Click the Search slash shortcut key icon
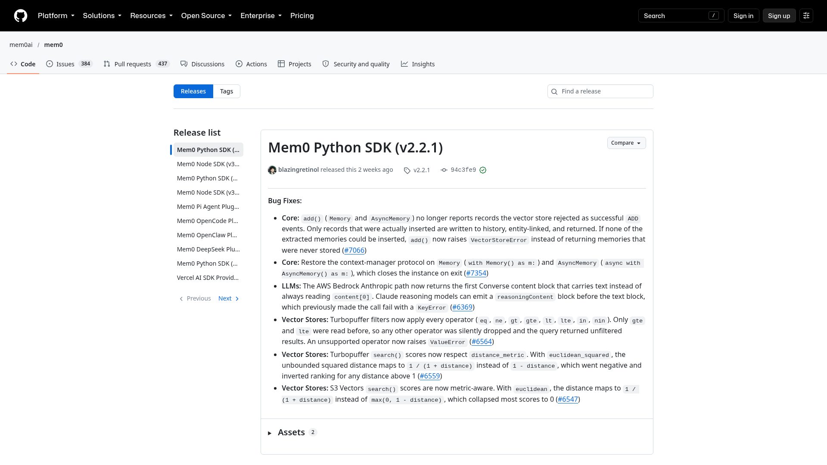Screen dimensions: 827x465 pyautogui.click(x=714, y=16)
